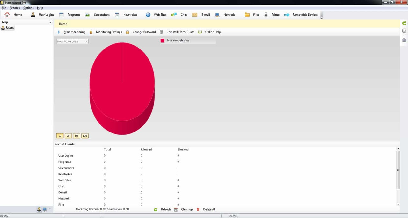Image resolution: width=408 pixels, height=218 pixels.
Task: Click the Allowed column header
Action: click(146, 149)
